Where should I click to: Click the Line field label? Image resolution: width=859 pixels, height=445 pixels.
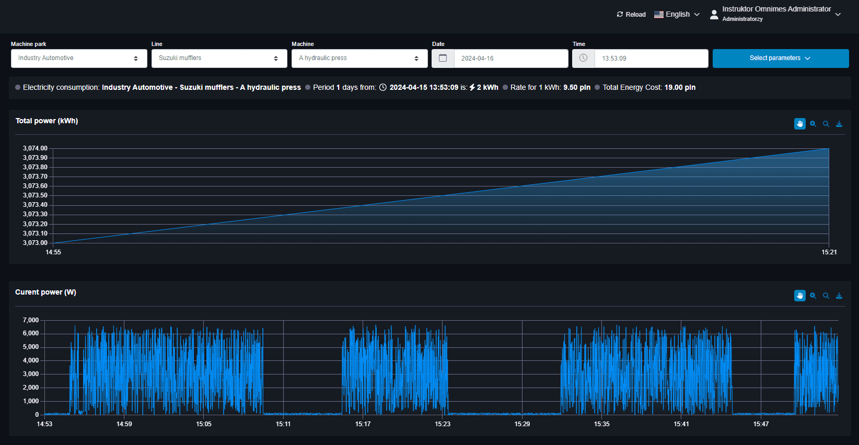click(157, 44)
